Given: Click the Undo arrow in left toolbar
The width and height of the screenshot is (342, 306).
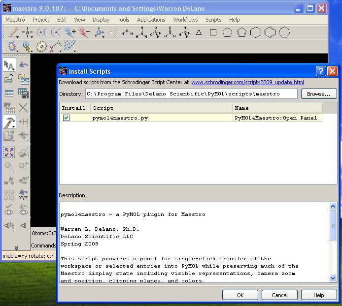Looking at the screenshot, I should pyautogui.click(x=23, y=64).
